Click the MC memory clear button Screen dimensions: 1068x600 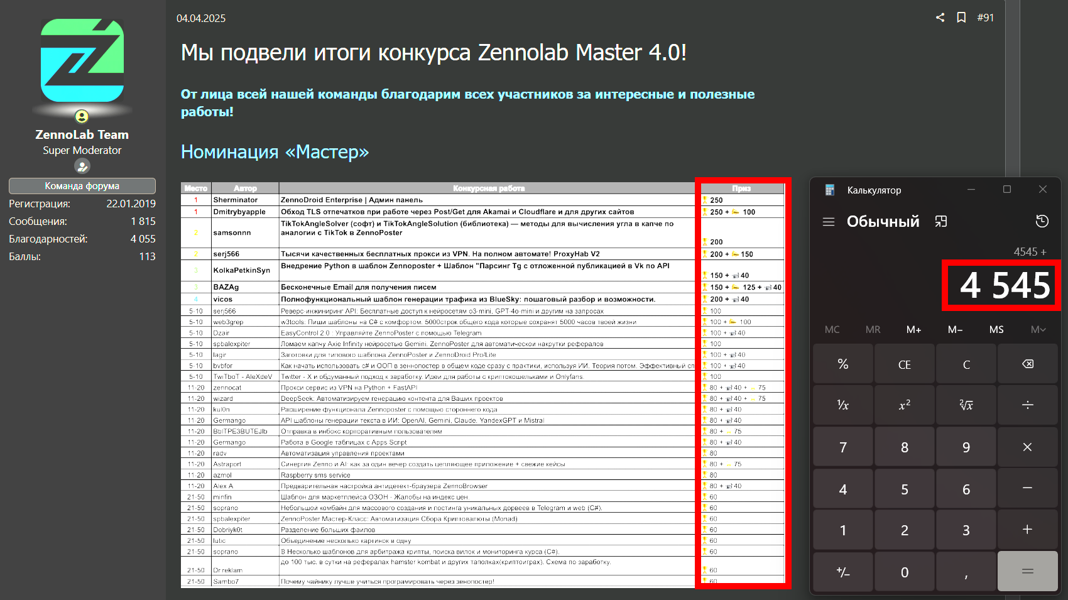tap(832, 329)
